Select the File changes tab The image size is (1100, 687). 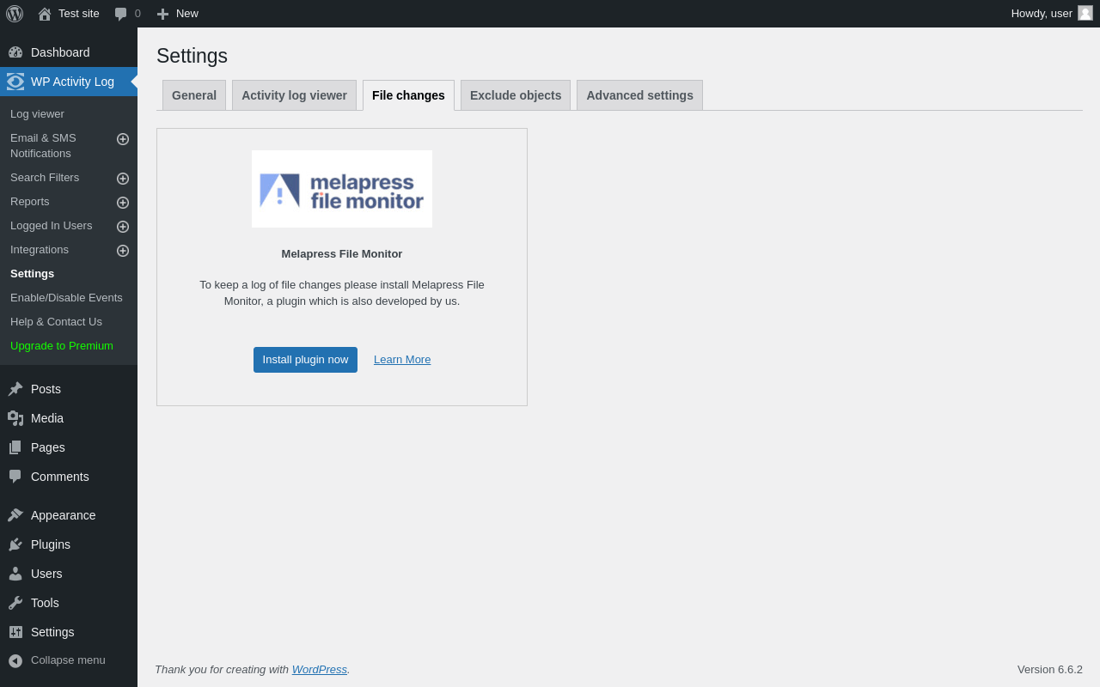(x=408, y=95)
